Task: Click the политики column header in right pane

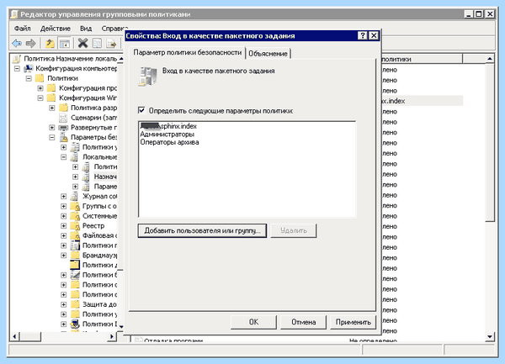Action: coord(422,59)
